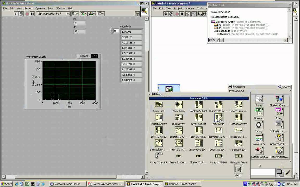The width and height of the screenshot is (300, 187).
Task: Choose the Search 1D Array function
Action: tap(178, 131)
